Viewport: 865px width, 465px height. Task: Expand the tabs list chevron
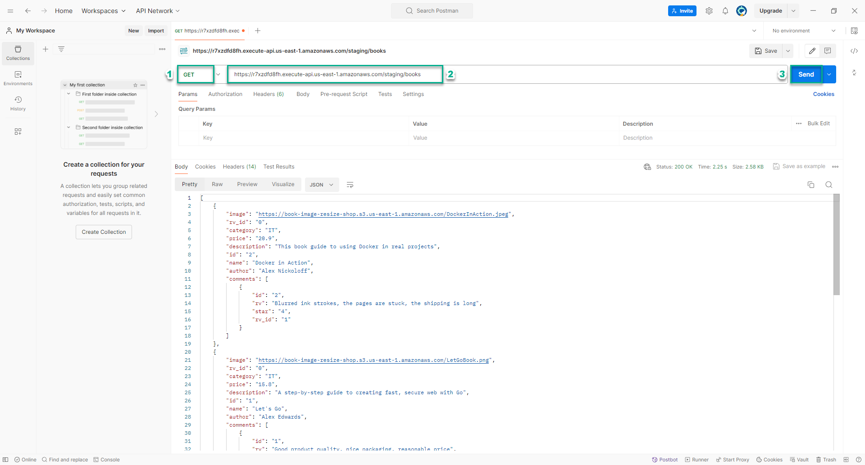pyautogui.click(x=754, y=31)
